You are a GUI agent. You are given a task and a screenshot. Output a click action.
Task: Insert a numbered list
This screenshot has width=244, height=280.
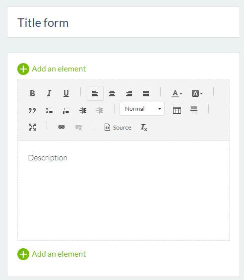click(66, 110)
